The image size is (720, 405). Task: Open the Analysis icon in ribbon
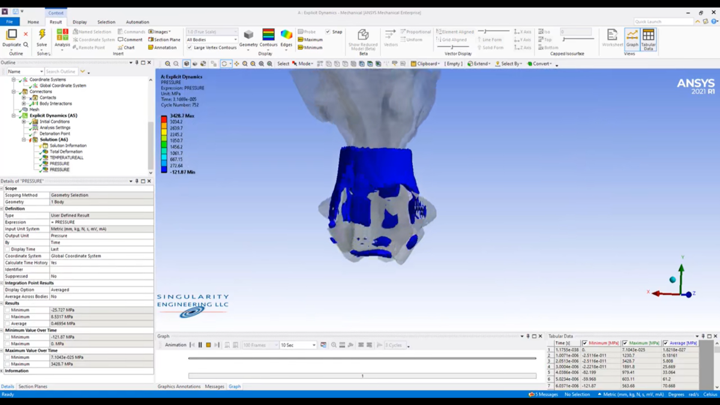[x=62, y=35]
